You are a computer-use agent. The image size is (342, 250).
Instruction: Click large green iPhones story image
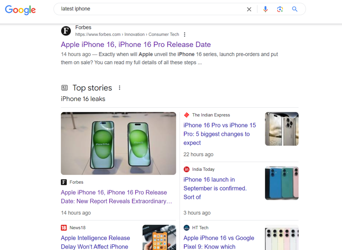(118, 143)
